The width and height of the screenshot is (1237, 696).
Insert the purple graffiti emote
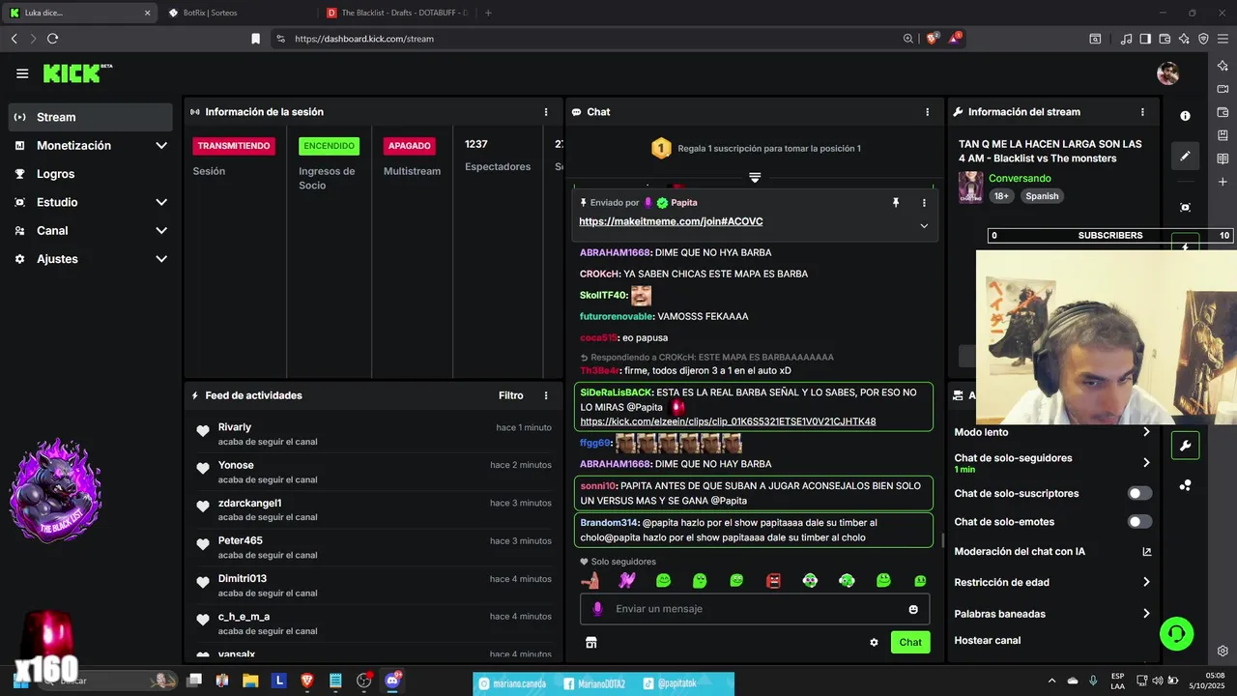(626, 580)
